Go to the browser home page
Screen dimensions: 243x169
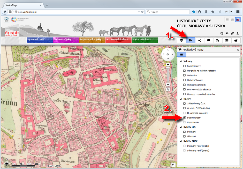[x=213, y=12]
